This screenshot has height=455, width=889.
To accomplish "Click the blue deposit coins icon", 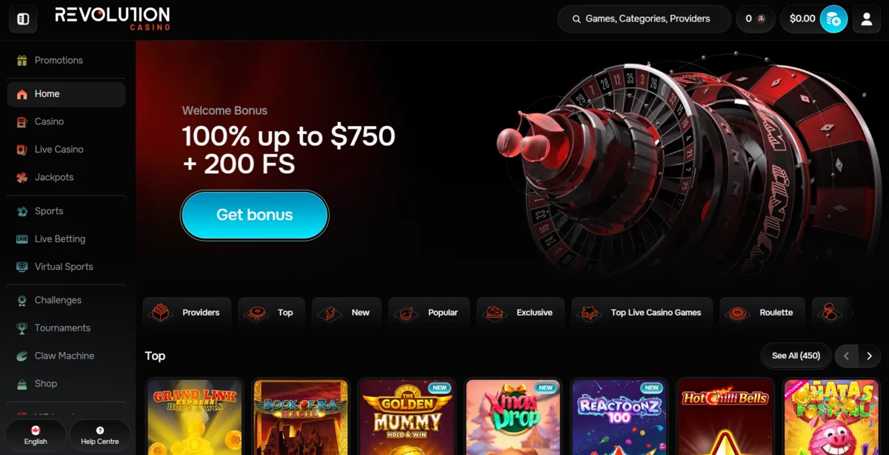I will coord(833,19).
